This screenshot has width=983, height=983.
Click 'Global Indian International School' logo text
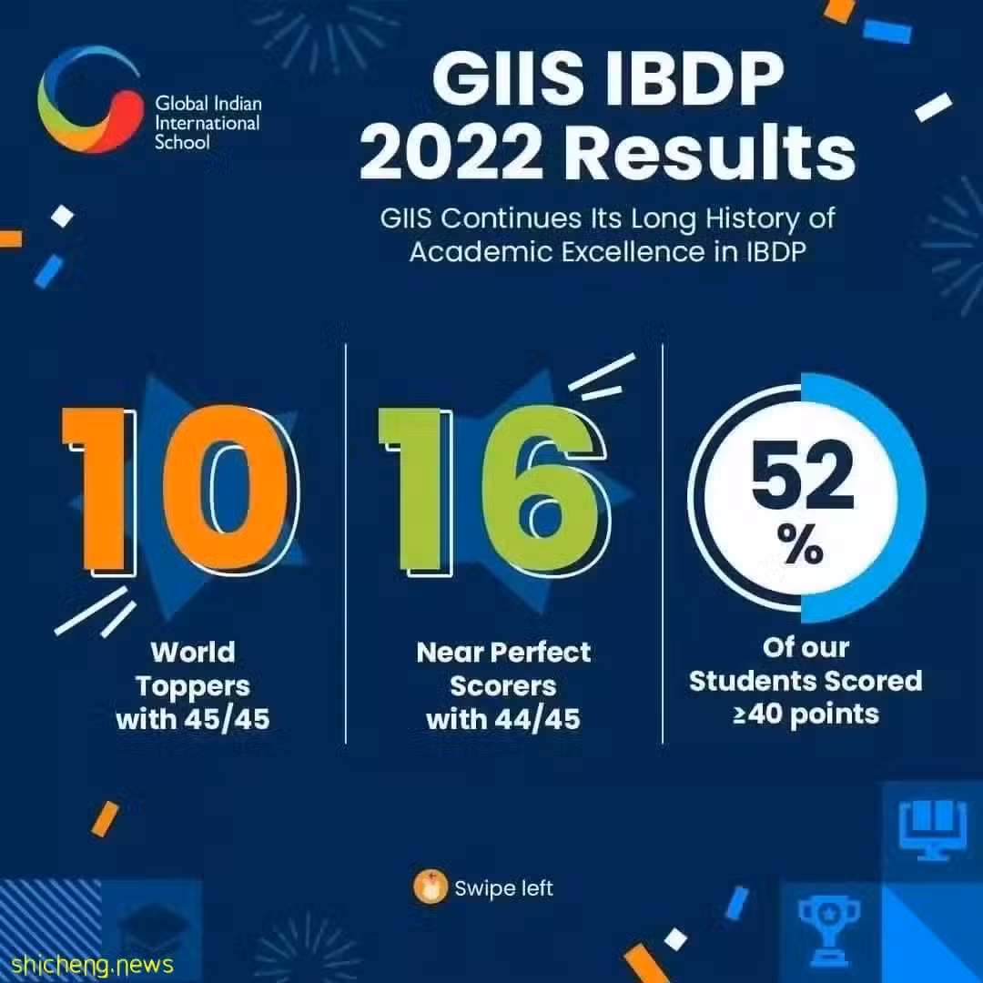coord(208,122)
